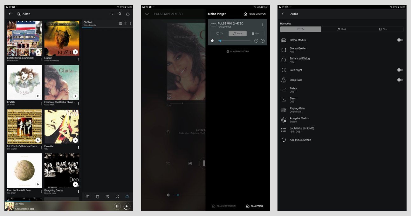
Task: Open options menu for ElyZion
Action: [79, 59]
